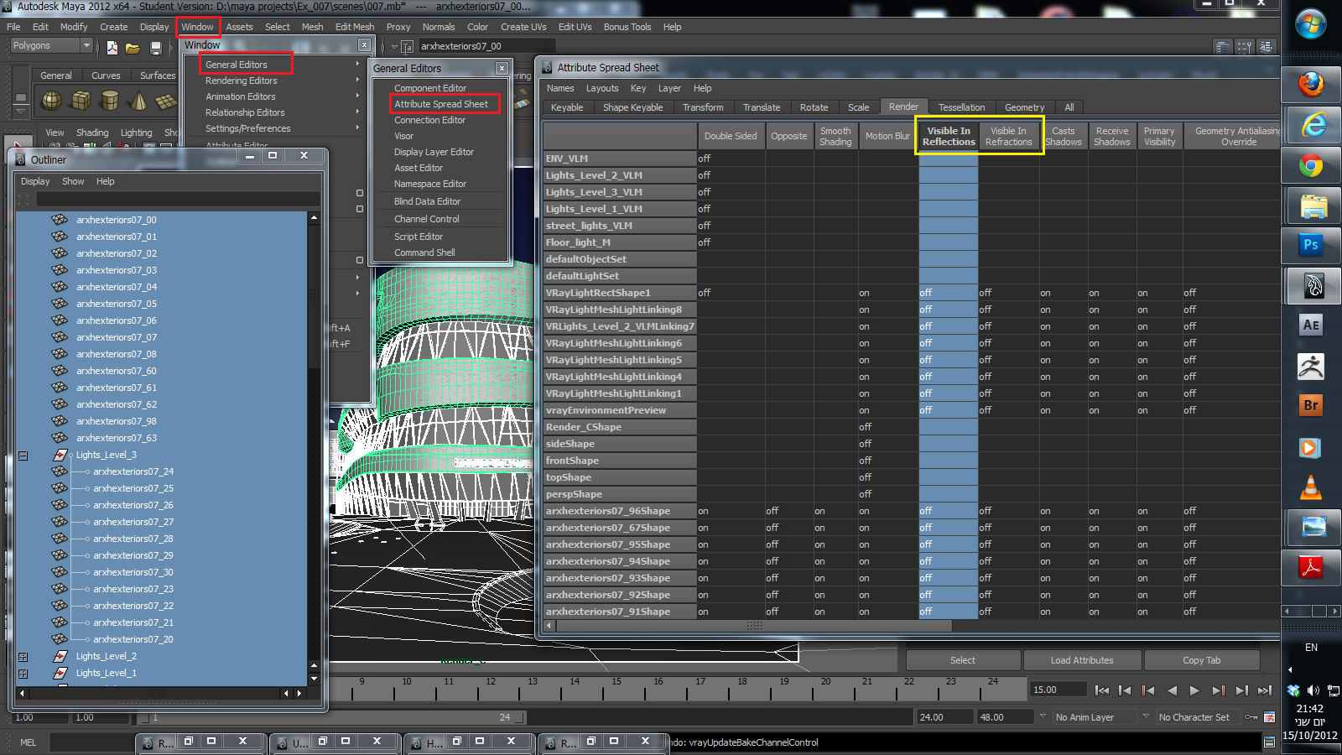Click the Load Attributes button
The image size is (1342, 755).
click(x=1081, y=660)
